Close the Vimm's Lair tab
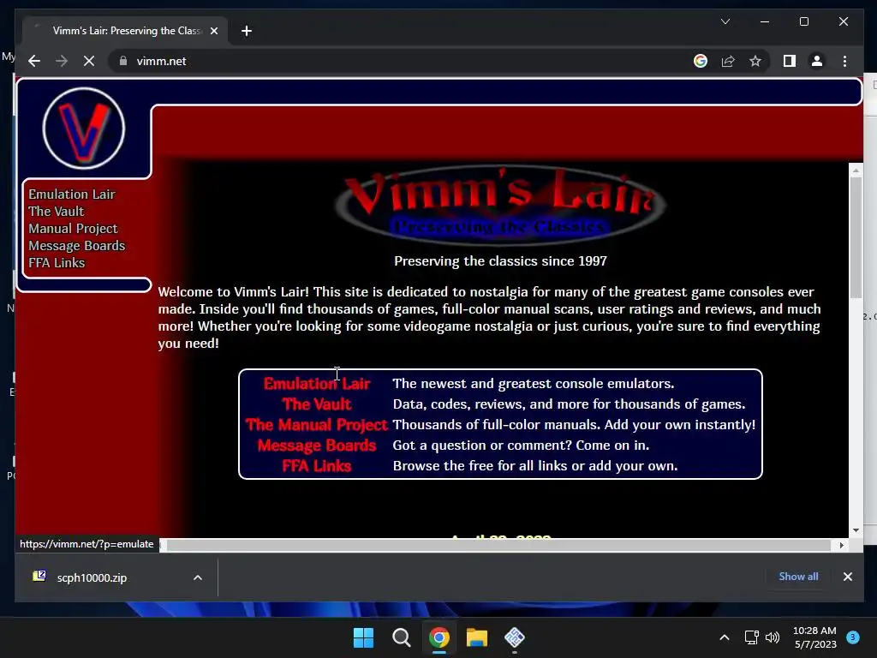The height and width of the screenshot is (658, 877). tap(213, 31)
